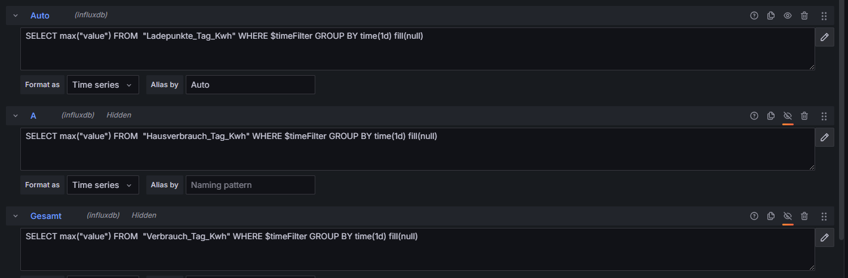The height and width of the screenshot is (278, 848).
Task: Click the Gesamt query name
Action: [46, 216]
